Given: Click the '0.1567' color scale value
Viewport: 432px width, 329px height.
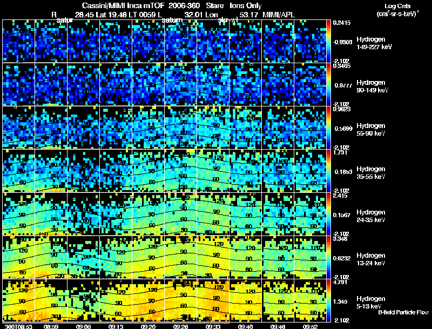Looking at the screenshot, I should 342,215.
